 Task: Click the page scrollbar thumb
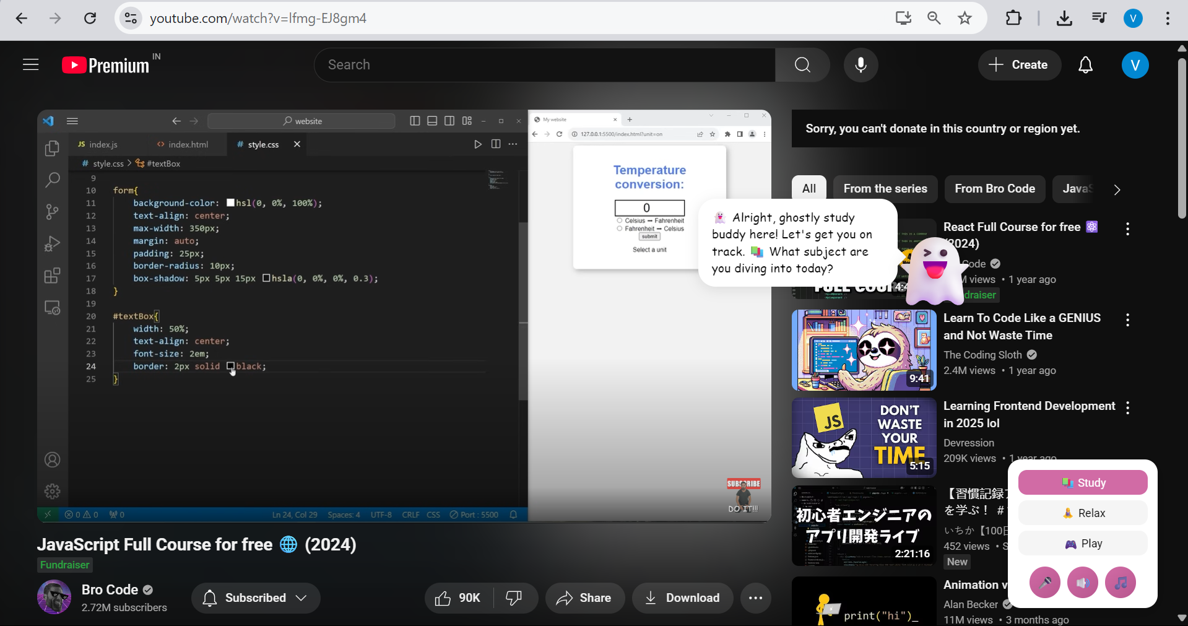coord(1182,138)
